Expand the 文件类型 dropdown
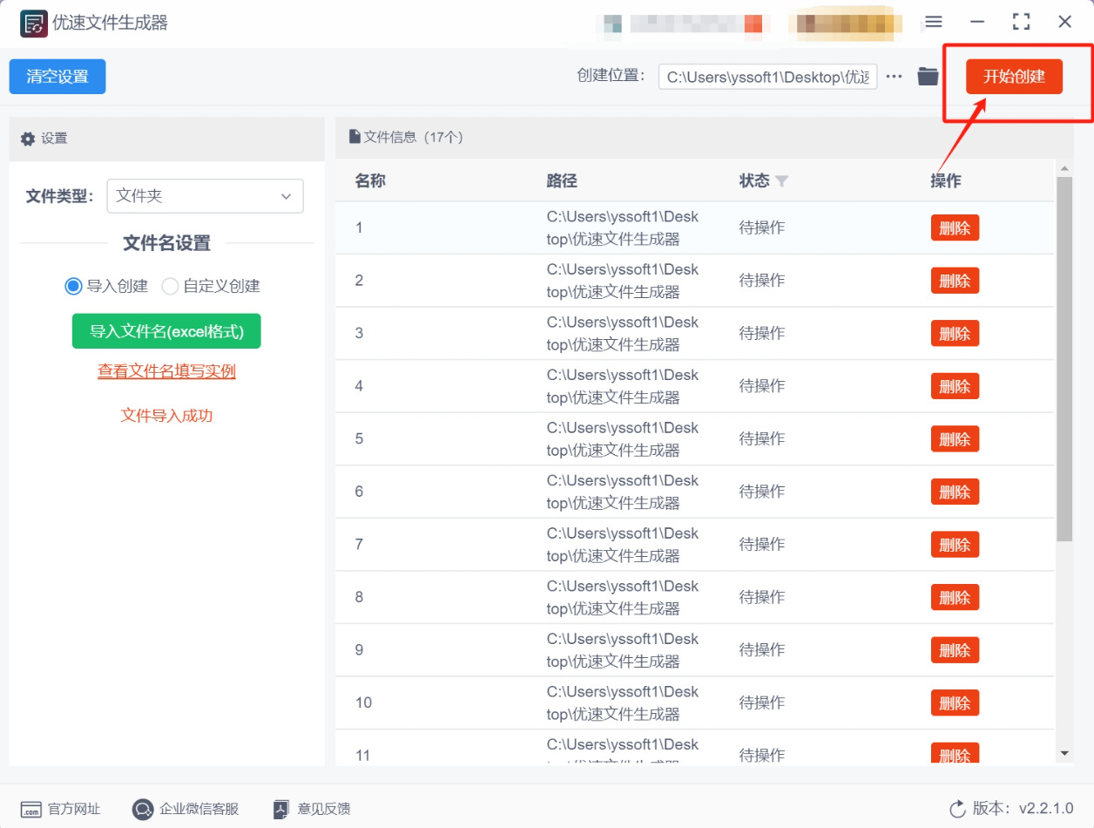Viewport: 1094px width, 828px height. click(205, 196)
